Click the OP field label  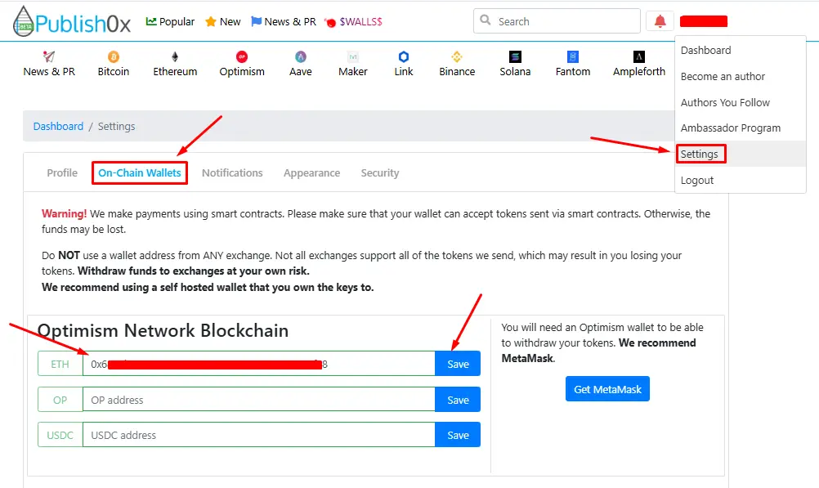pos(60,400)
